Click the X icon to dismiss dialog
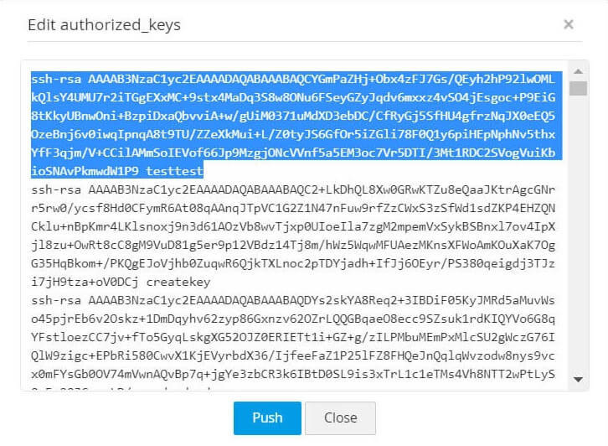Viewport: 608px width, 446px height. click(569, 24)
